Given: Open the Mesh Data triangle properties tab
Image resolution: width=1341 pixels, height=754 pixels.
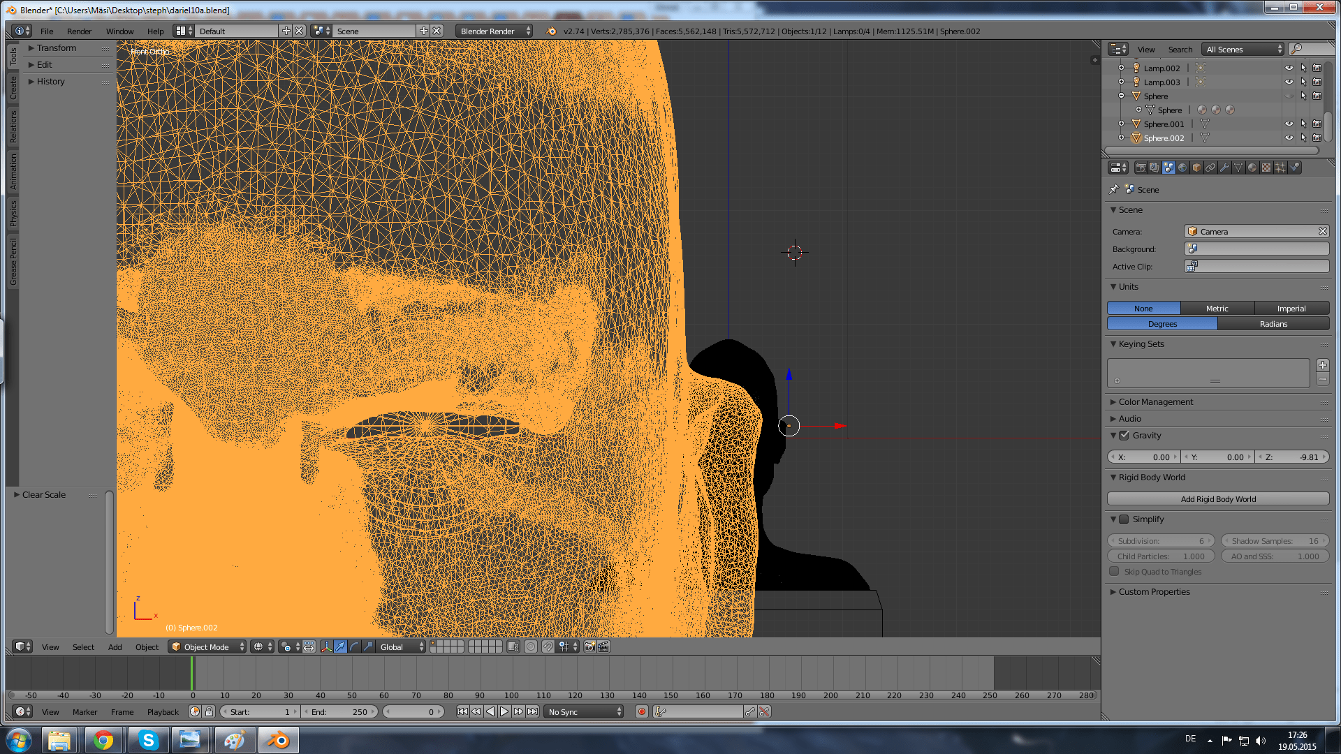Looking at the screenshot, I should (1238, 168).
